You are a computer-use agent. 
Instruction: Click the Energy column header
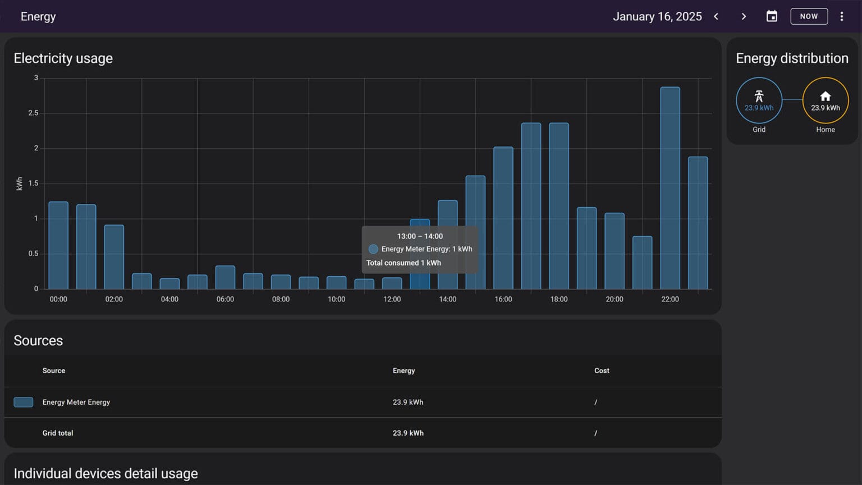point(404,370)
